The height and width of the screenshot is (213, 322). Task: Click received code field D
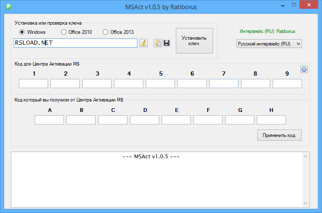tap(145, 120)
